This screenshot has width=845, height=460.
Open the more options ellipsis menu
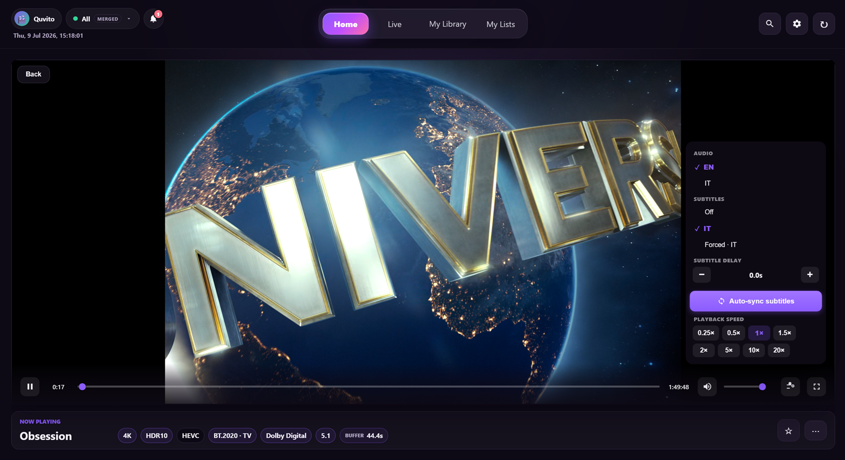click(x=815, y=431)
